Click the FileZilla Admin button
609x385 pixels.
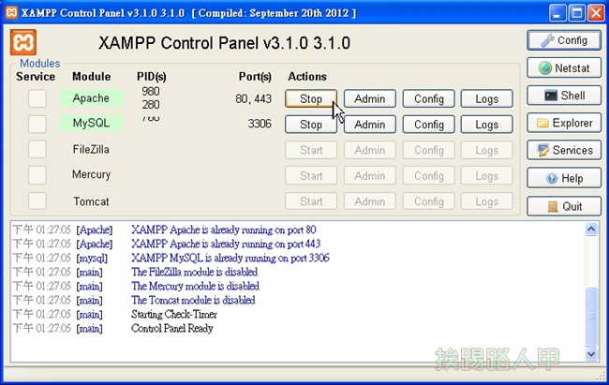pos(370,150)
